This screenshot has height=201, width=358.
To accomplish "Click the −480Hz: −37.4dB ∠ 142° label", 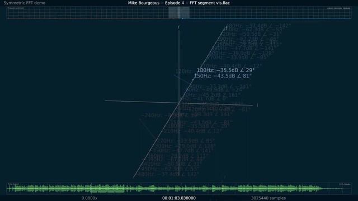I will [x=168, y=174].
